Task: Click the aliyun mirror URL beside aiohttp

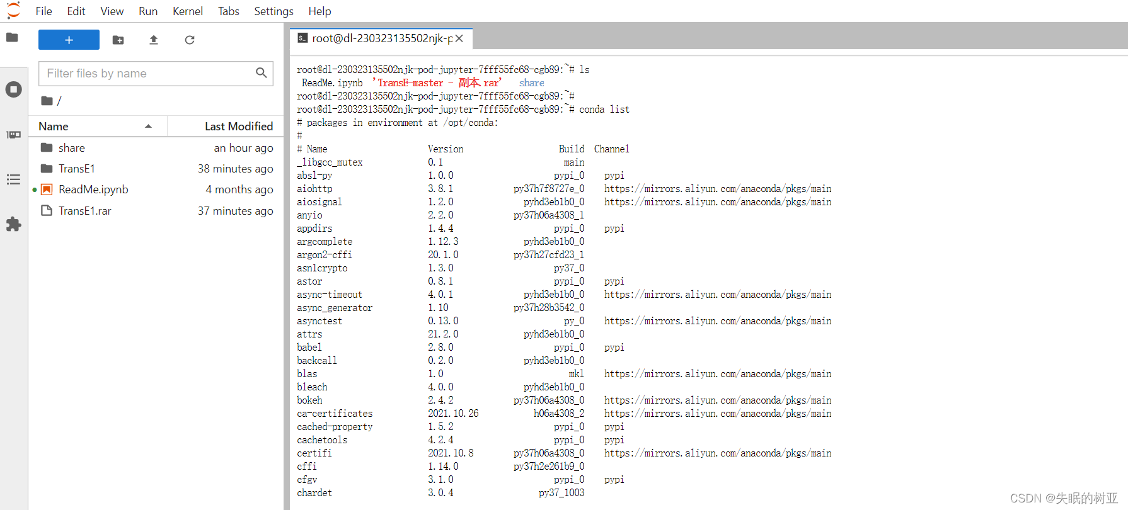Action: click(718, 189)
